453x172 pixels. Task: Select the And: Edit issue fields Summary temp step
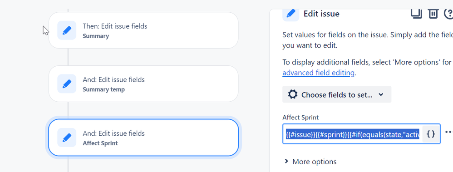(x=143, y=84)
